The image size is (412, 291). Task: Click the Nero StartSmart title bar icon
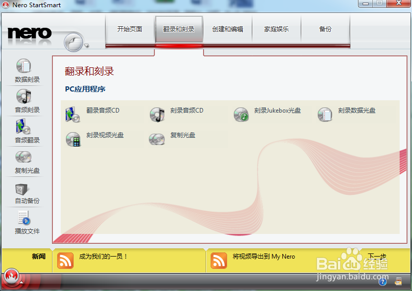(5, 5)
